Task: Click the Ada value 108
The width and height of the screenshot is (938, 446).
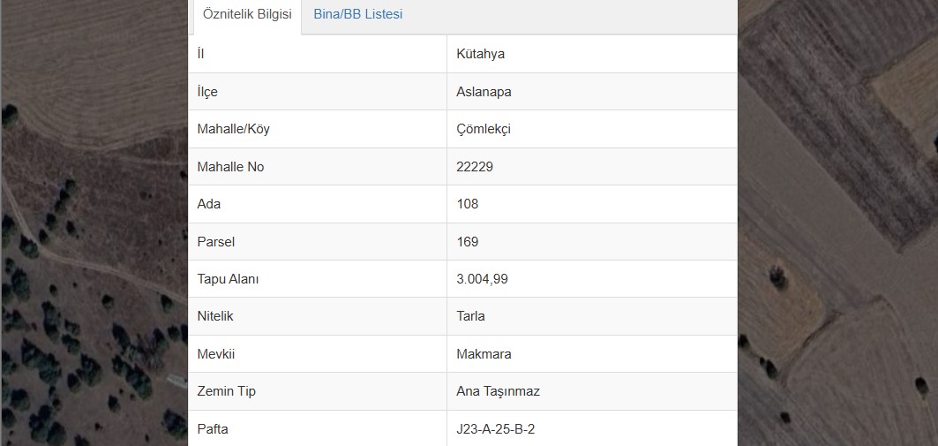Action: (x=468, y=204)
